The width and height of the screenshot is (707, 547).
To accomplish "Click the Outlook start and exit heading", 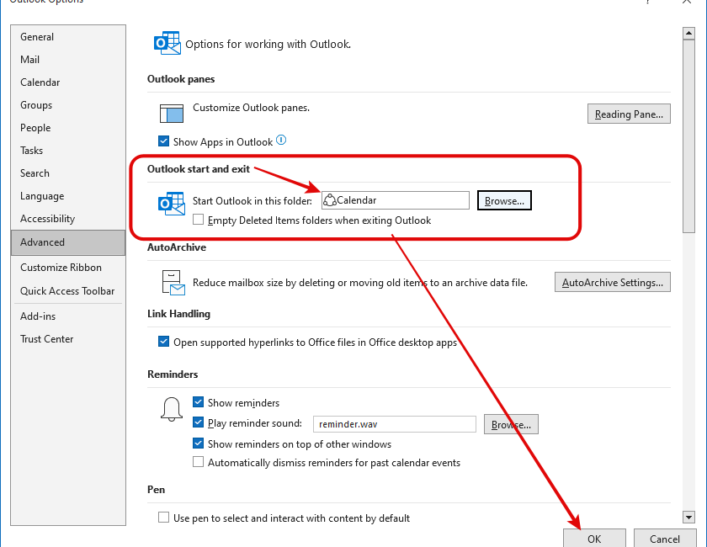I will 199,169.
